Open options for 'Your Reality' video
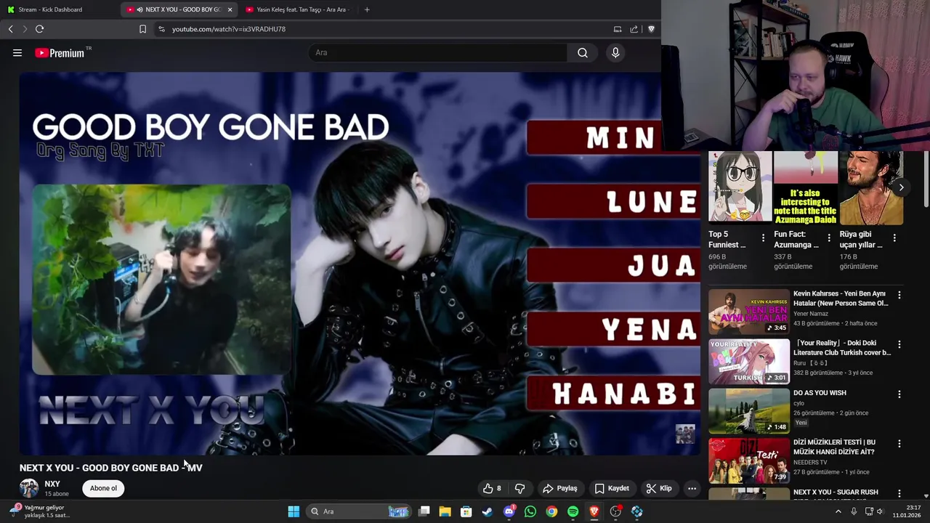 [x=899, y=344]
